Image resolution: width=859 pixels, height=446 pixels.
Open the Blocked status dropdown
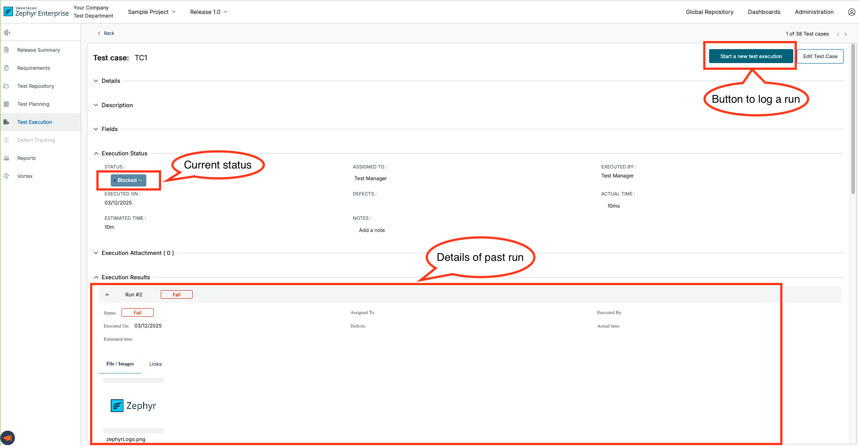(129, 180)
